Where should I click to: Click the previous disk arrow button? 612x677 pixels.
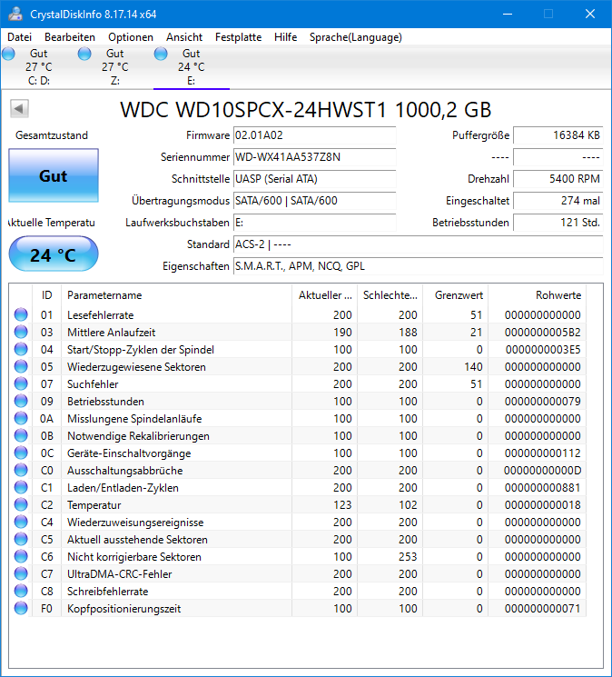(x=19, y=109)
